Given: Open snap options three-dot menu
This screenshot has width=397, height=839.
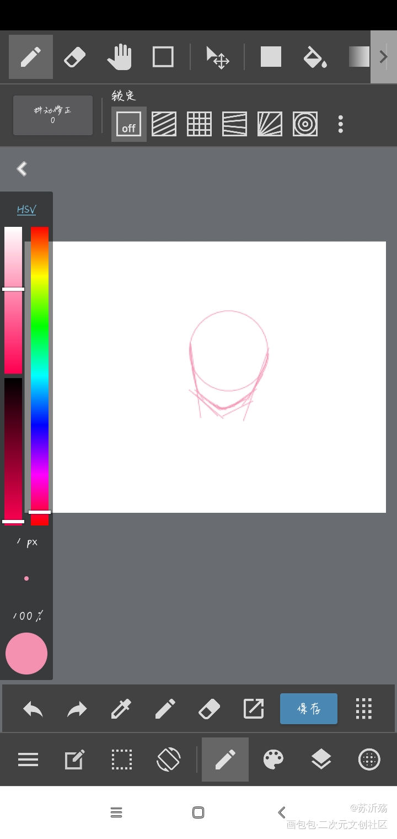Looking at the screenshot, I should 340,124.
